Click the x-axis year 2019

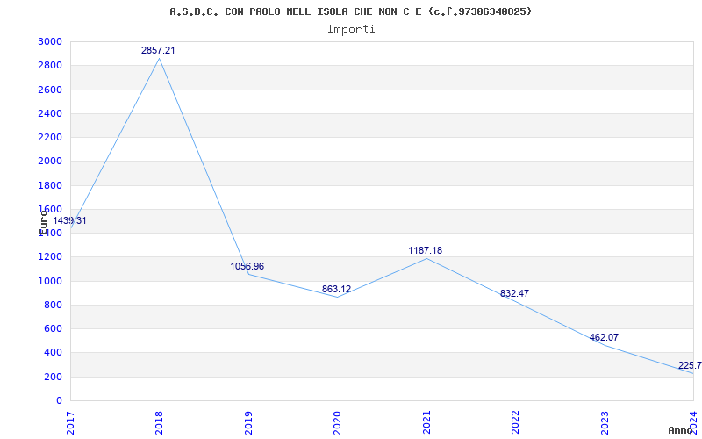pos(248,422)
